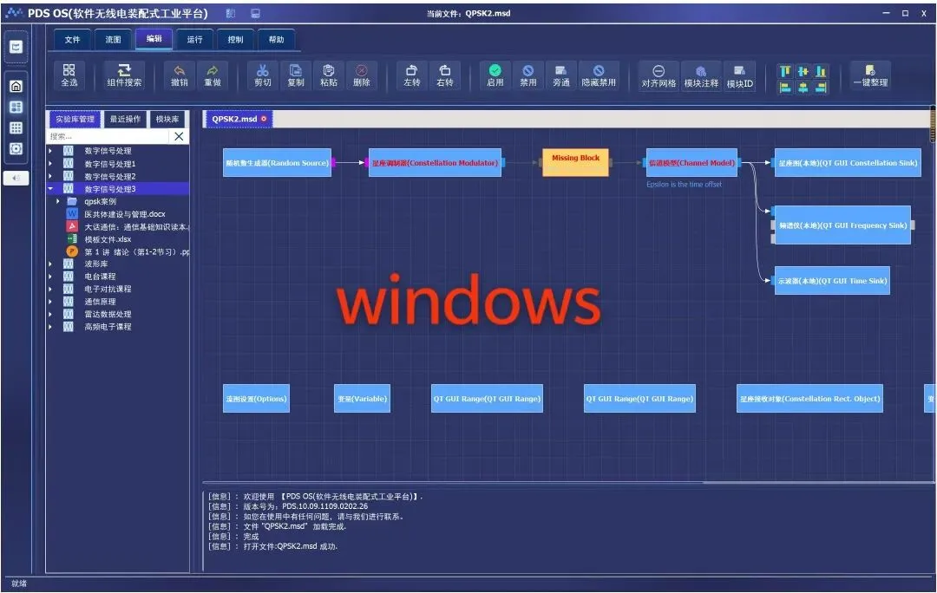This screenshot has height=593, width=937.
Task: Select the grid sidebar icon
Action: pyautogui.click(x=16, y=127)
